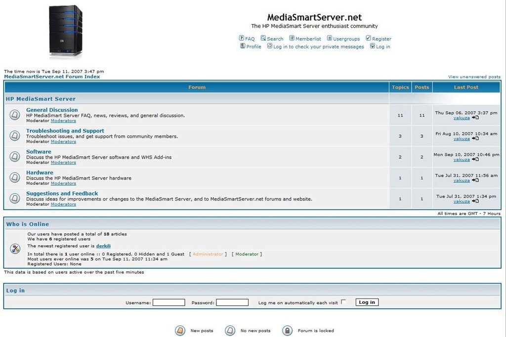
Task: Click General Discussion forum status icon
Action: (14, 115)
